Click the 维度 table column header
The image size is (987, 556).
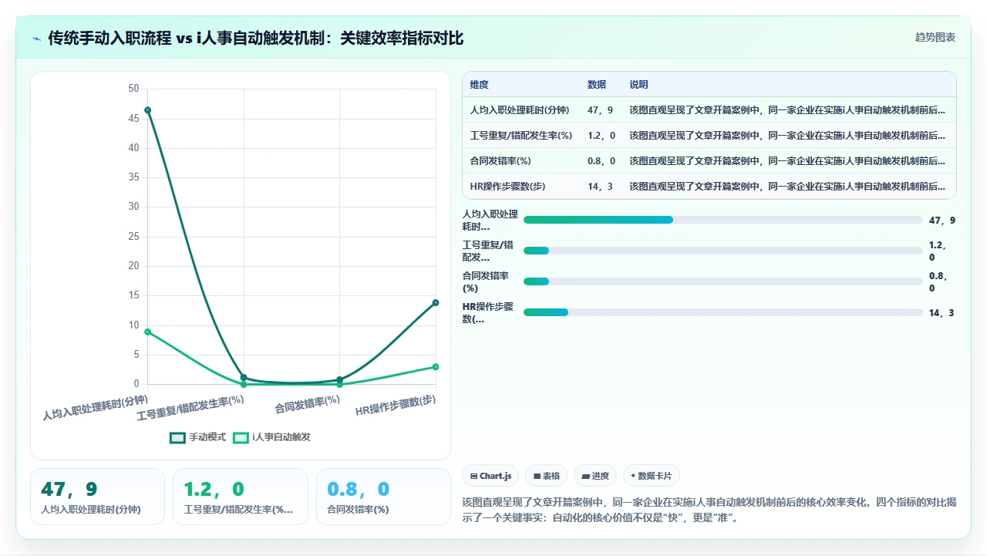click(x=480, y=85)
